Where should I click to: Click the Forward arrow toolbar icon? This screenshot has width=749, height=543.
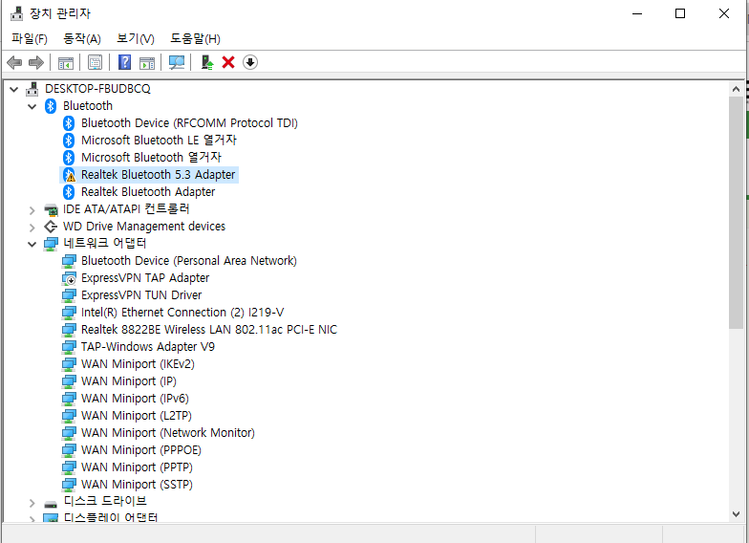pyautogui.click(x=36, y=62)
